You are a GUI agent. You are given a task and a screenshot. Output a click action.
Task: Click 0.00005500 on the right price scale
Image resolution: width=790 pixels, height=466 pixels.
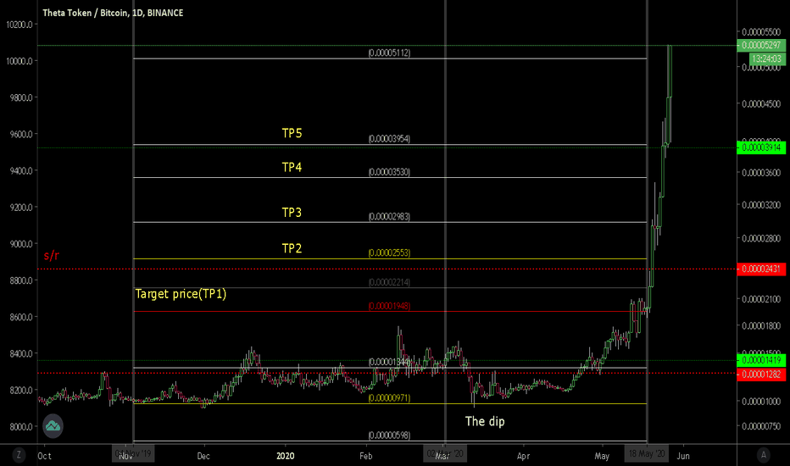point(761,33)
